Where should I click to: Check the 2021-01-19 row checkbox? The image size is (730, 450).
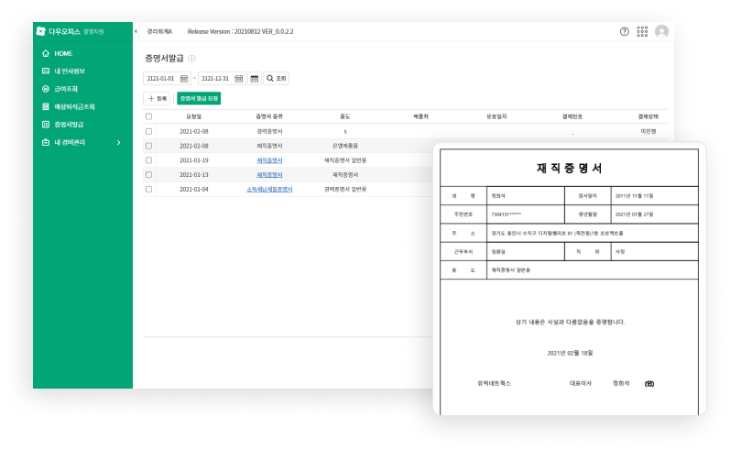pos(148,160)
